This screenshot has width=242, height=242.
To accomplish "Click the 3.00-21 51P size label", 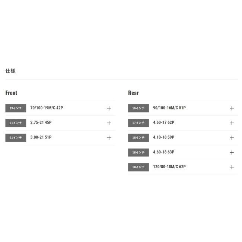I will (41, 137).
